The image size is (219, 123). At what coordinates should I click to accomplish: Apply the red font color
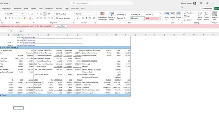pos(30,18)
